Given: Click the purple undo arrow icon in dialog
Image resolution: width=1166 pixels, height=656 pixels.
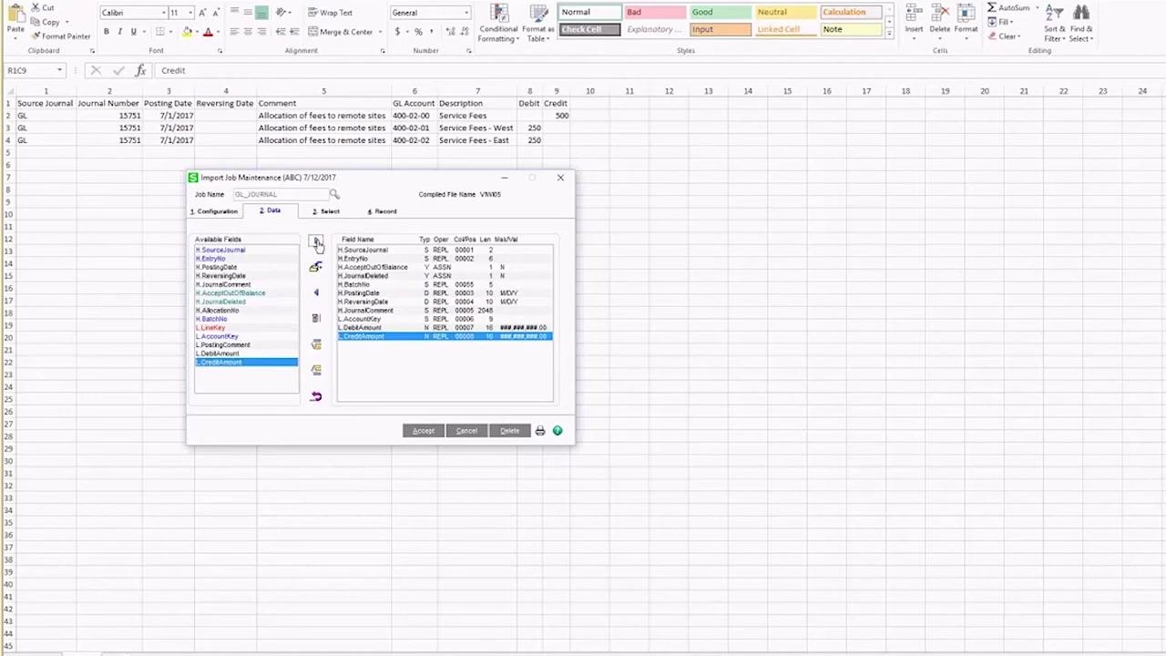Looking at the screenshot, I should tap(316, 396).
